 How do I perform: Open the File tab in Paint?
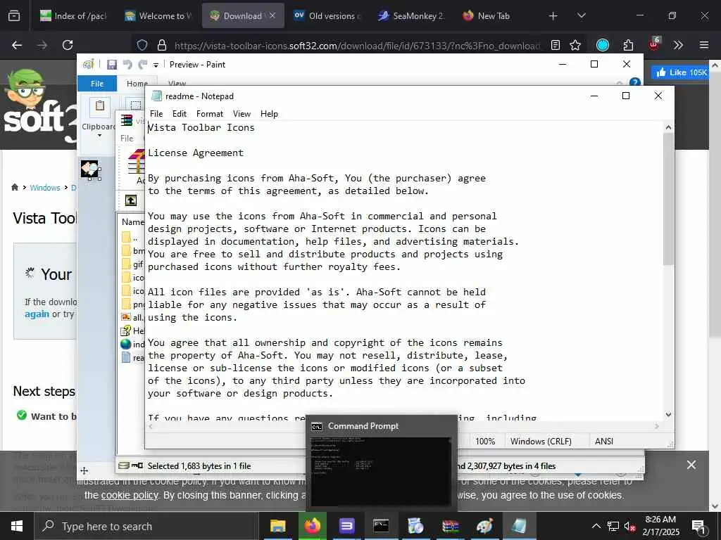97,84
